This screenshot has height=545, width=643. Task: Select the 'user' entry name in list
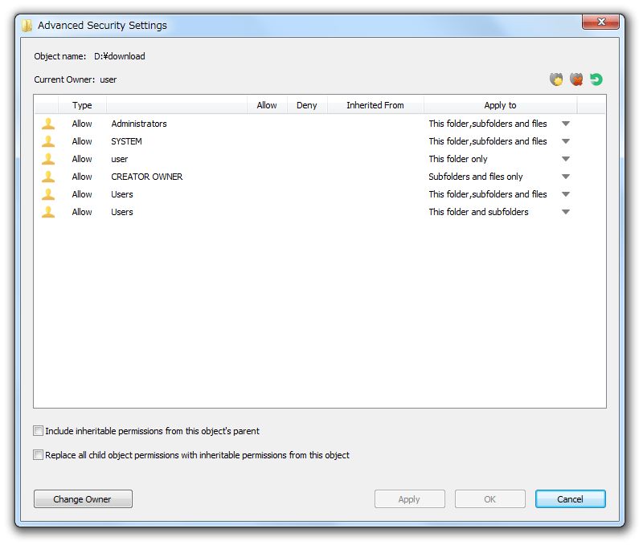[119, 159]
